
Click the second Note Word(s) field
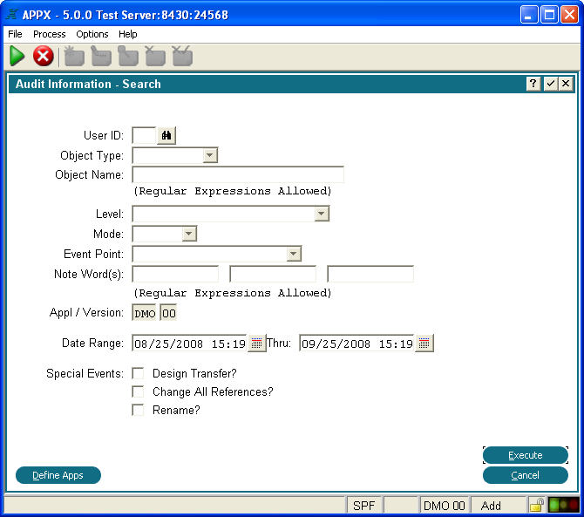point(273,274)
